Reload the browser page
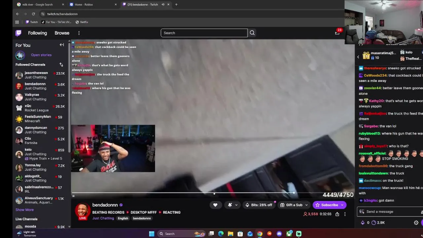Screen dimensions: 423x238 point(33,14)
